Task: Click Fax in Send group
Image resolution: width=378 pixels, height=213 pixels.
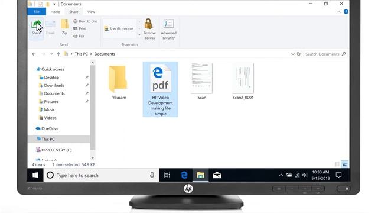Action: tap(79, 36)
